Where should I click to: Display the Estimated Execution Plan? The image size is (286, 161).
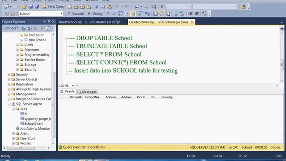(x=121, y=14)
